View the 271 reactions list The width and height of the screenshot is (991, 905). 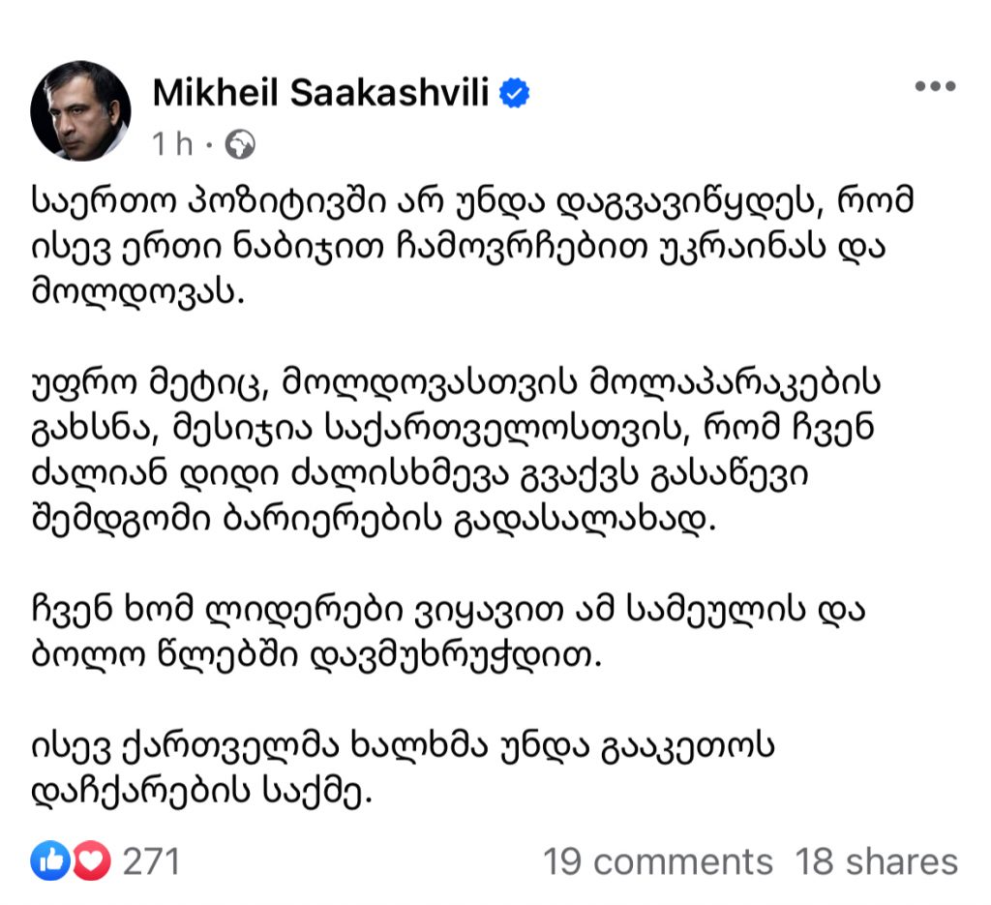pyautogui.click(x=151, y=860)
